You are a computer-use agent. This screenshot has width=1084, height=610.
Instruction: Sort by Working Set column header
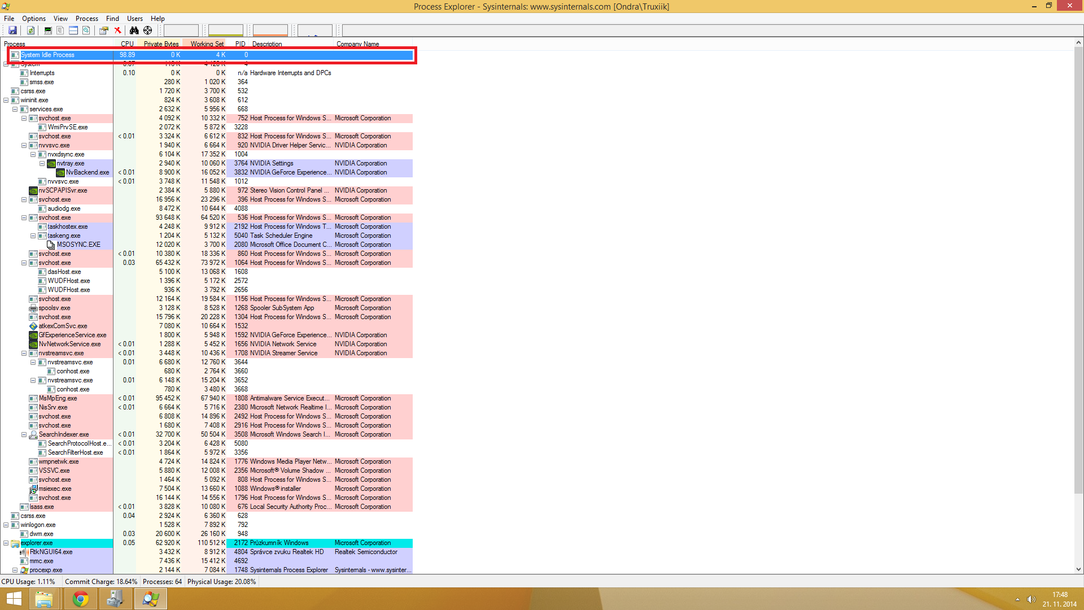207,43
